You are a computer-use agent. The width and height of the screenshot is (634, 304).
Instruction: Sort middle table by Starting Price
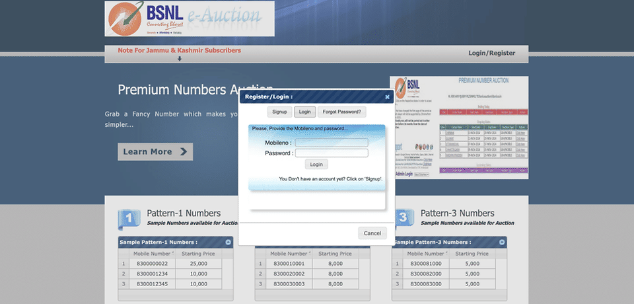click(x=335, y=254)
